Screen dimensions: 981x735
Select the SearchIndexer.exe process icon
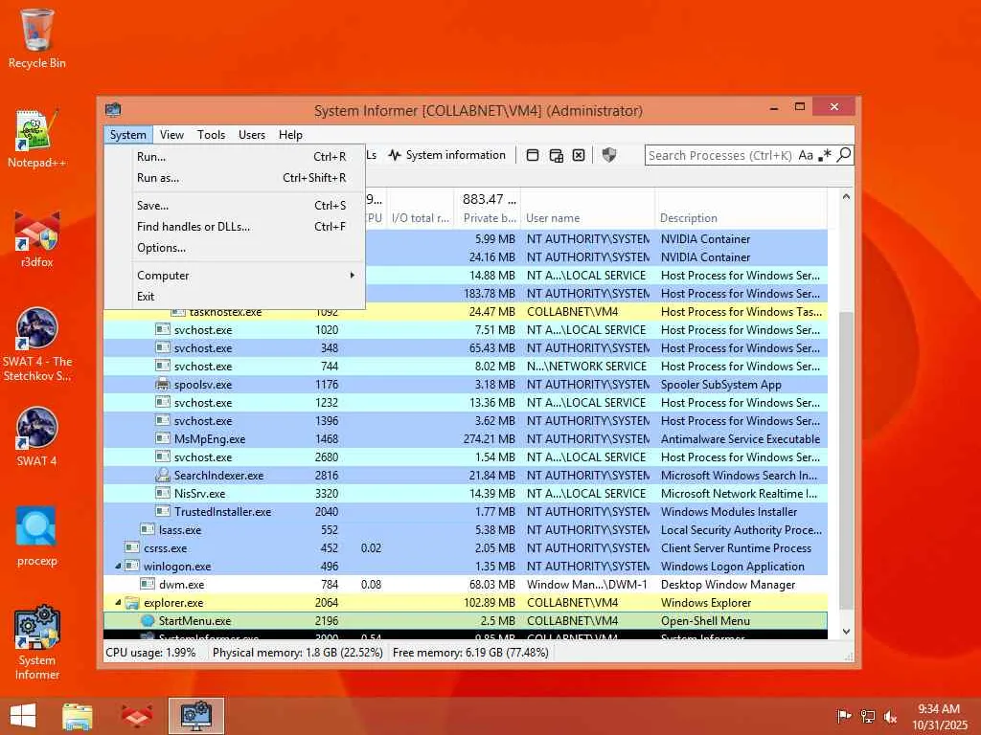(163, 475)
